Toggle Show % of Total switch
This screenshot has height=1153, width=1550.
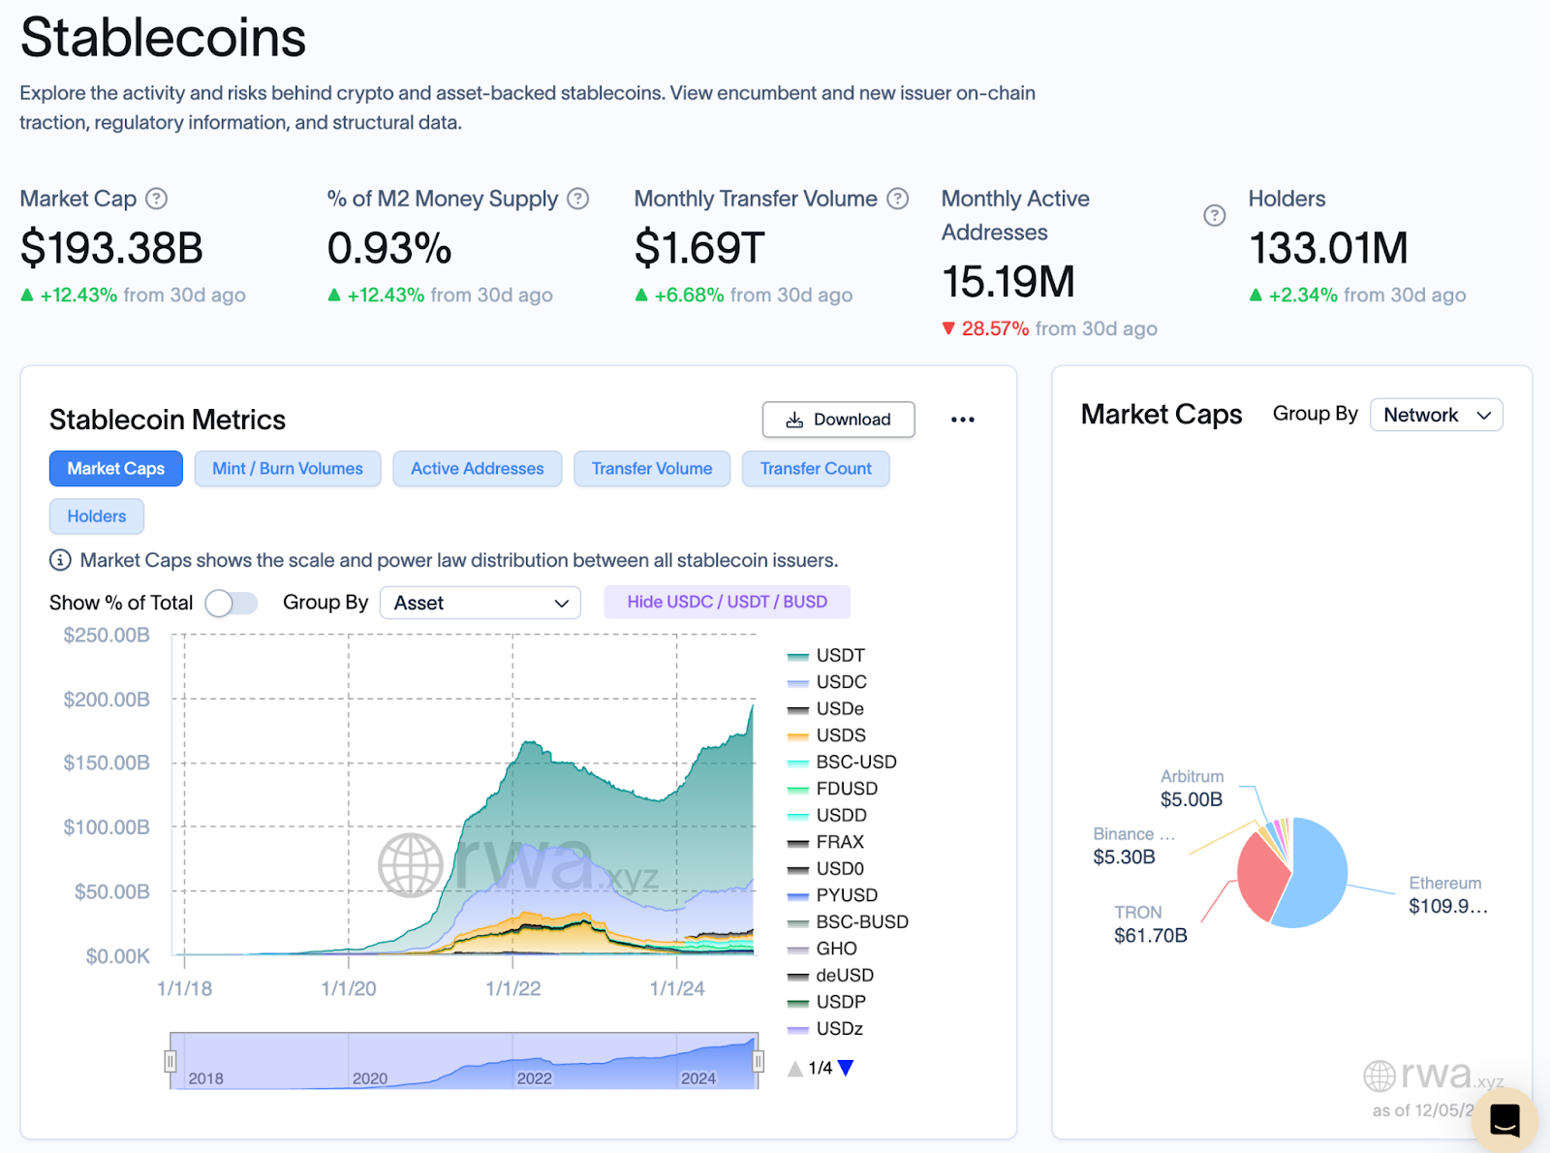point(231,603)
